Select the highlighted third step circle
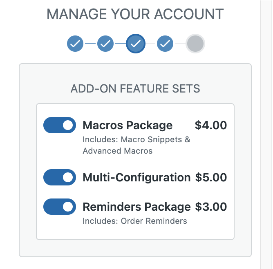This screenshot has height=269, width=273. coord(135,44)
